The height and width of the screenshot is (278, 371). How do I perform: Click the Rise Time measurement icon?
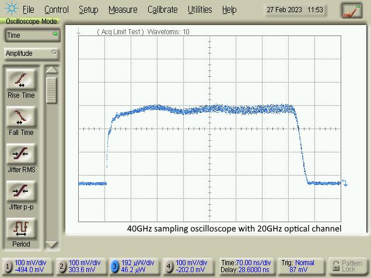(21, 80)
